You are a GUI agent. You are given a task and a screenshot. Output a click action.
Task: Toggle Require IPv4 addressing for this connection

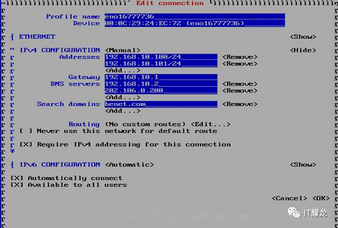(125, 144)
